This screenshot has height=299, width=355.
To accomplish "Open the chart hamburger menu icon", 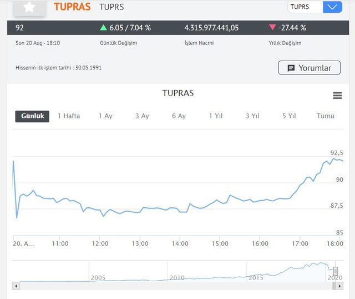I will (x=337, y=96).
